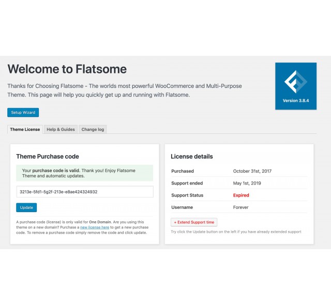Viewport: 331px width, 305px height.
Task: Click the Username value Forever
Action: pyautogui.click(x=240, y=207)
